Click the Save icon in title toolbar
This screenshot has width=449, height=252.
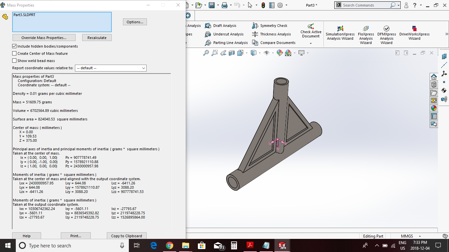point(212,5)
